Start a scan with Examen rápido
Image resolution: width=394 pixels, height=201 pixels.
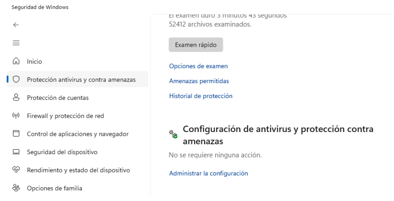196,45
